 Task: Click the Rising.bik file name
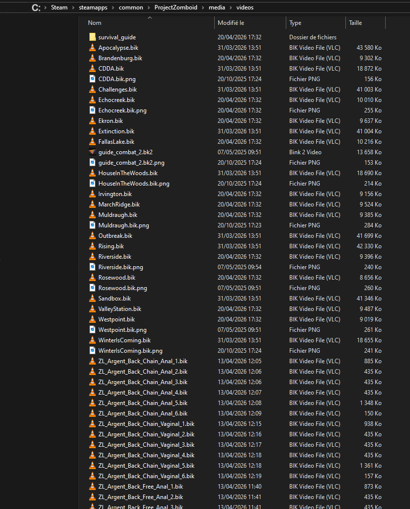tap(111, 246)
